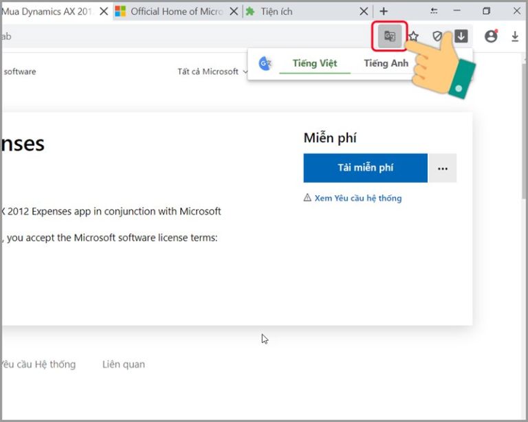Viewport: 528px width, 422px height.
Task: Minimize the browser window
Action: pos(456,11)
